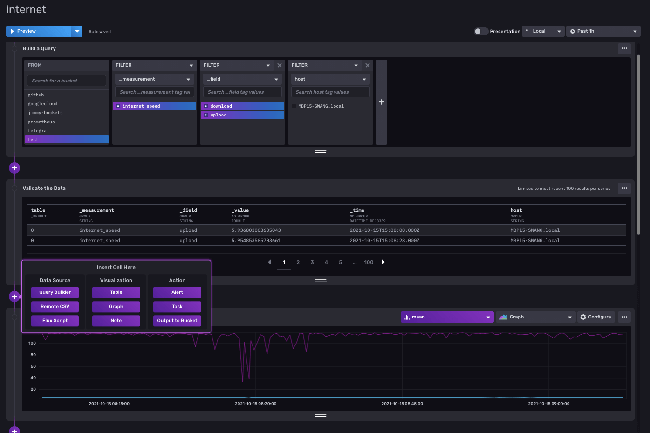Check the MBP15-SWANG.local host tag
650x433 pixels.
coord(294,106)
